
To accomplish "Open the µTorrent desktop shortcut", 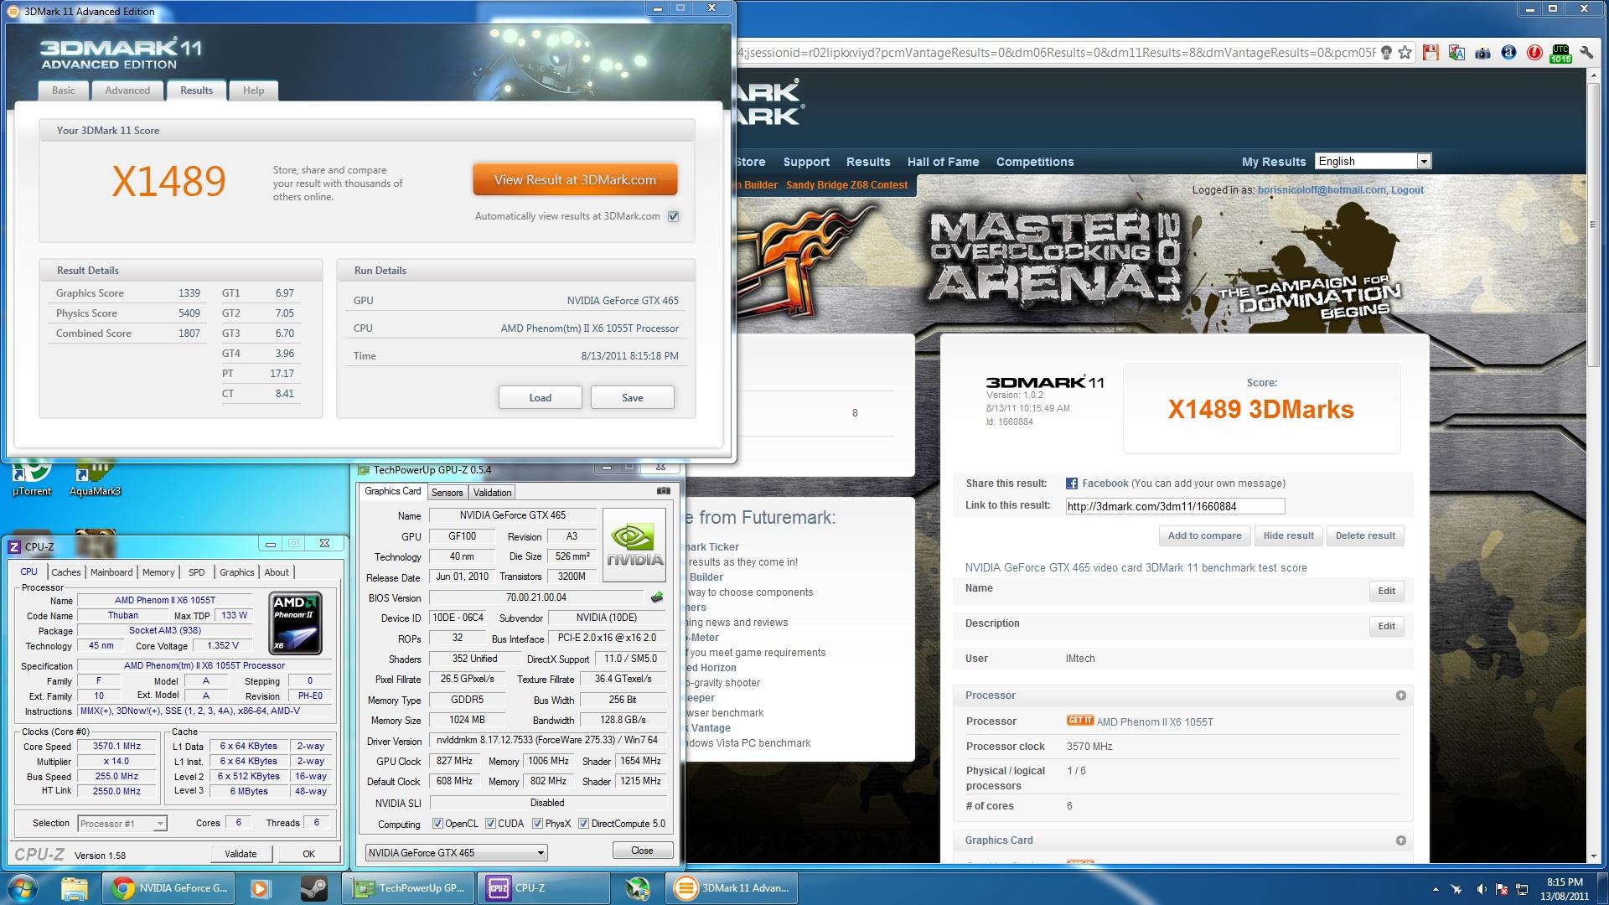I will [x=32, y=479].
